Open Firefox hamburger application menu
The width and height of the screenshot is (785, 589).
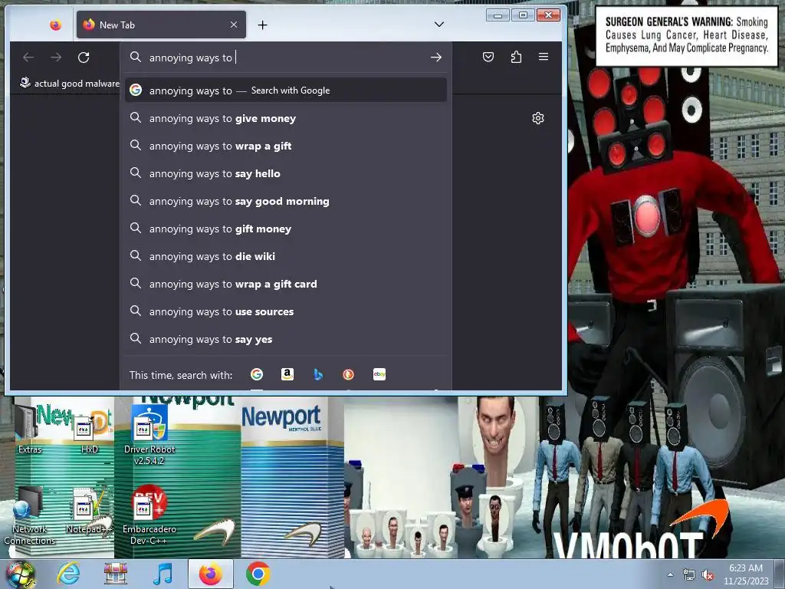(x=544, y=57)
